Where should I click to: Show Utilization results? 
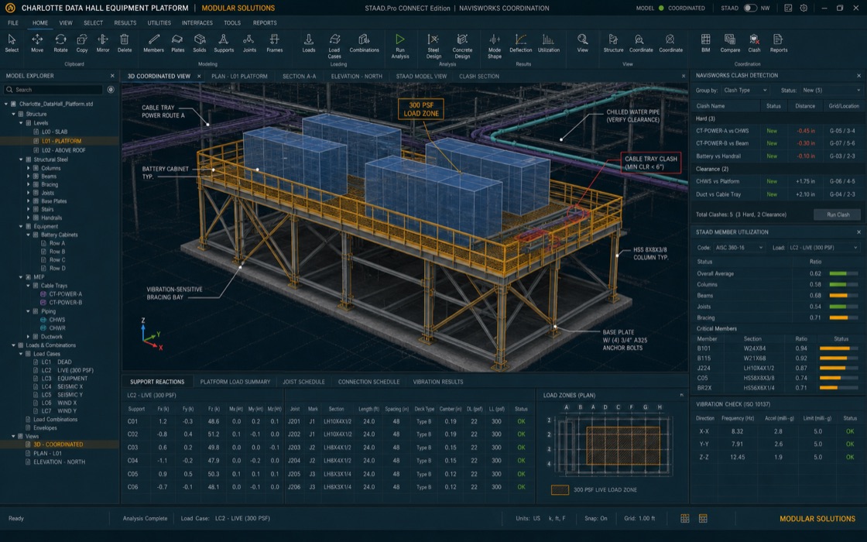coord(549,43)
